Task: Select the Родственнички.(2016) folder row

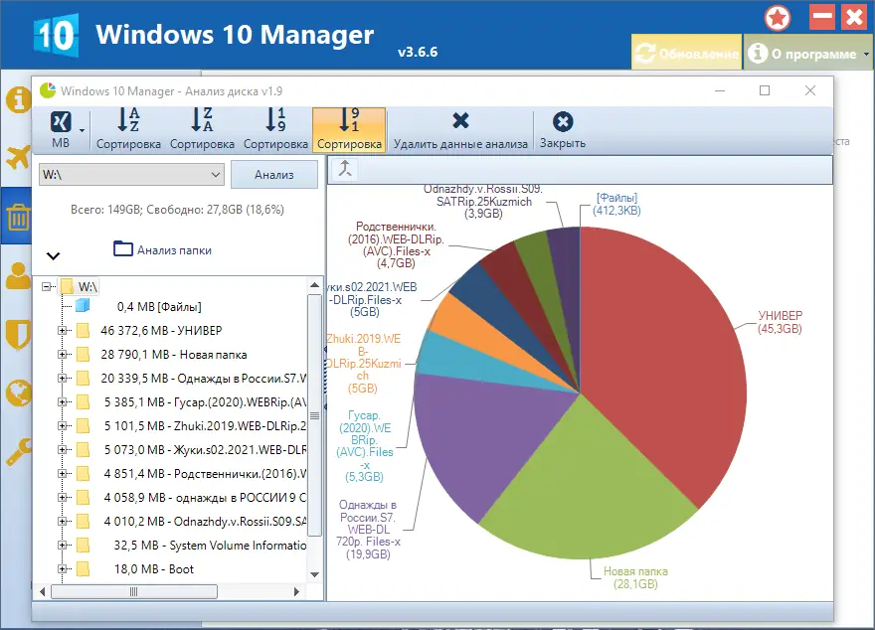Action: pyautogui.click(x=205, y=474)
